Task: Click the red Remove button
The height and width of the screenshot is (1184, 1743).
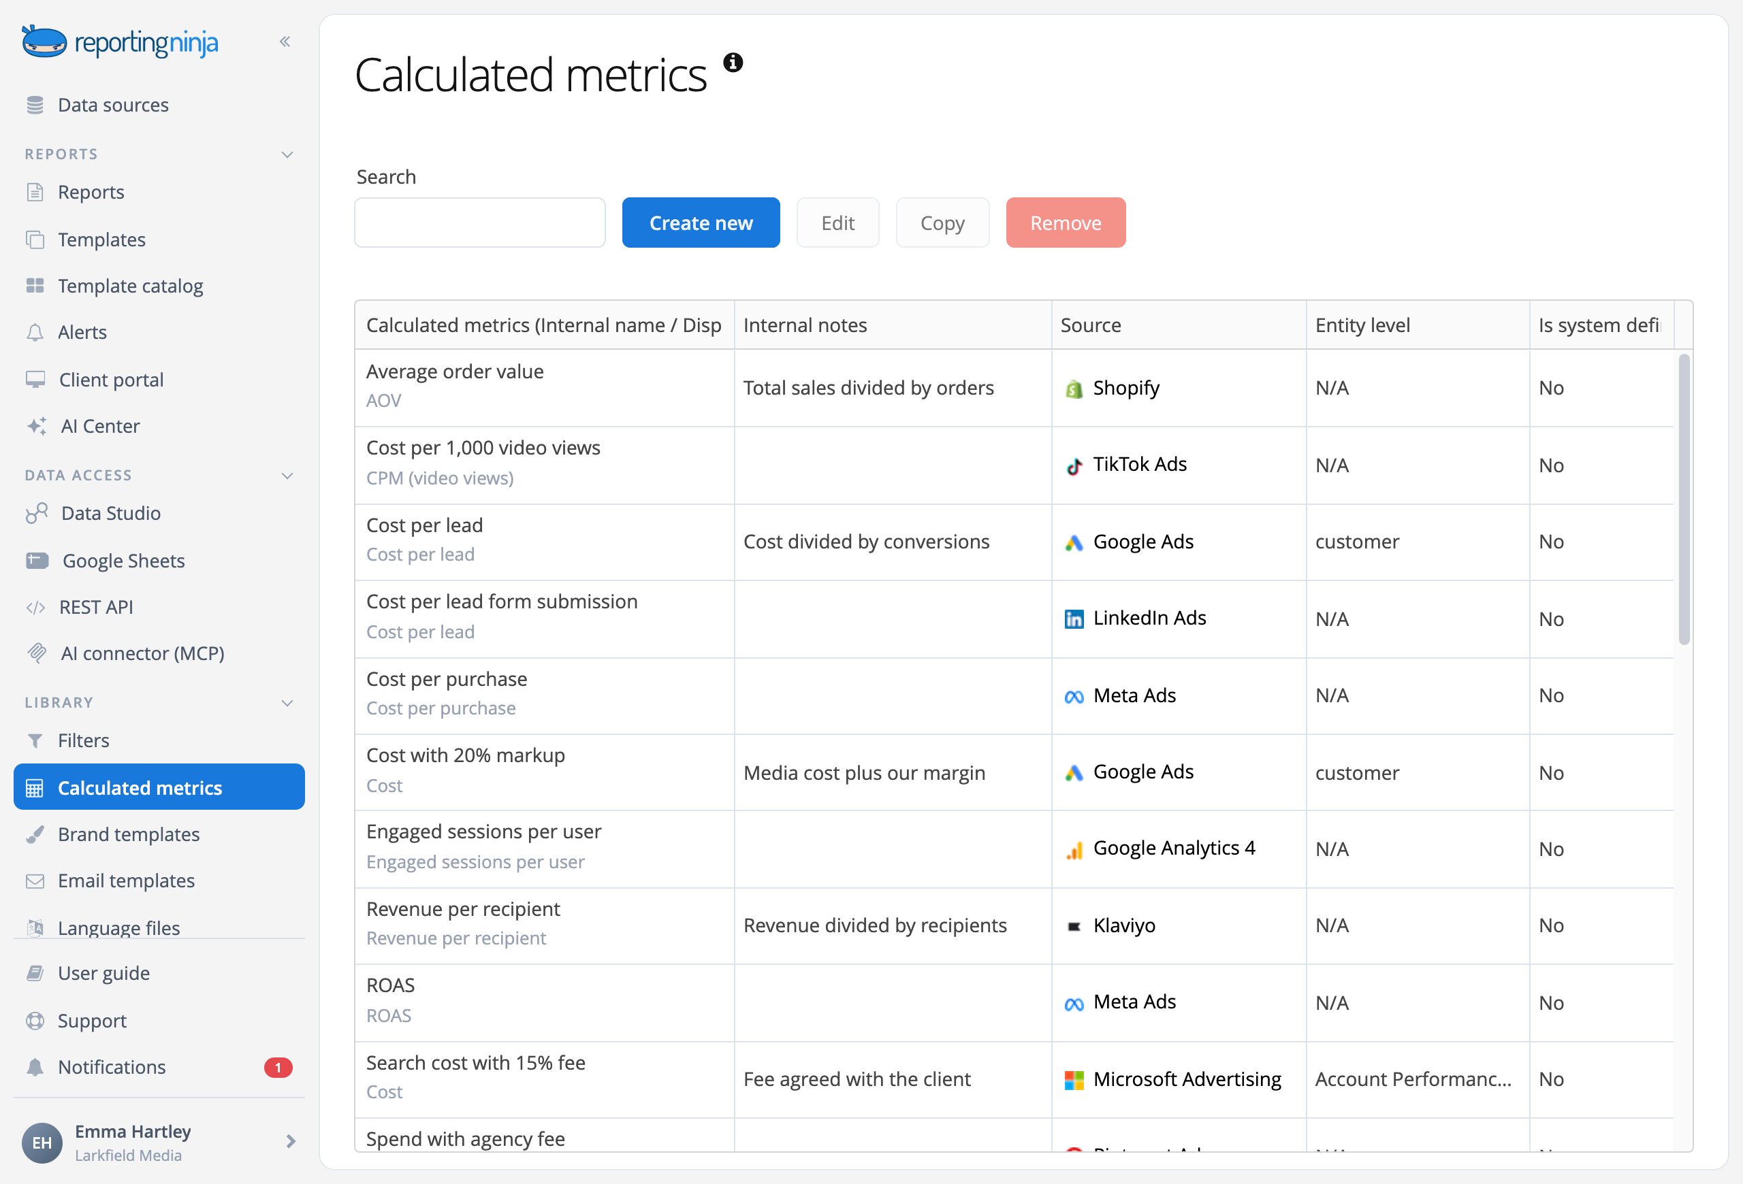Action: pos(1066,223)
